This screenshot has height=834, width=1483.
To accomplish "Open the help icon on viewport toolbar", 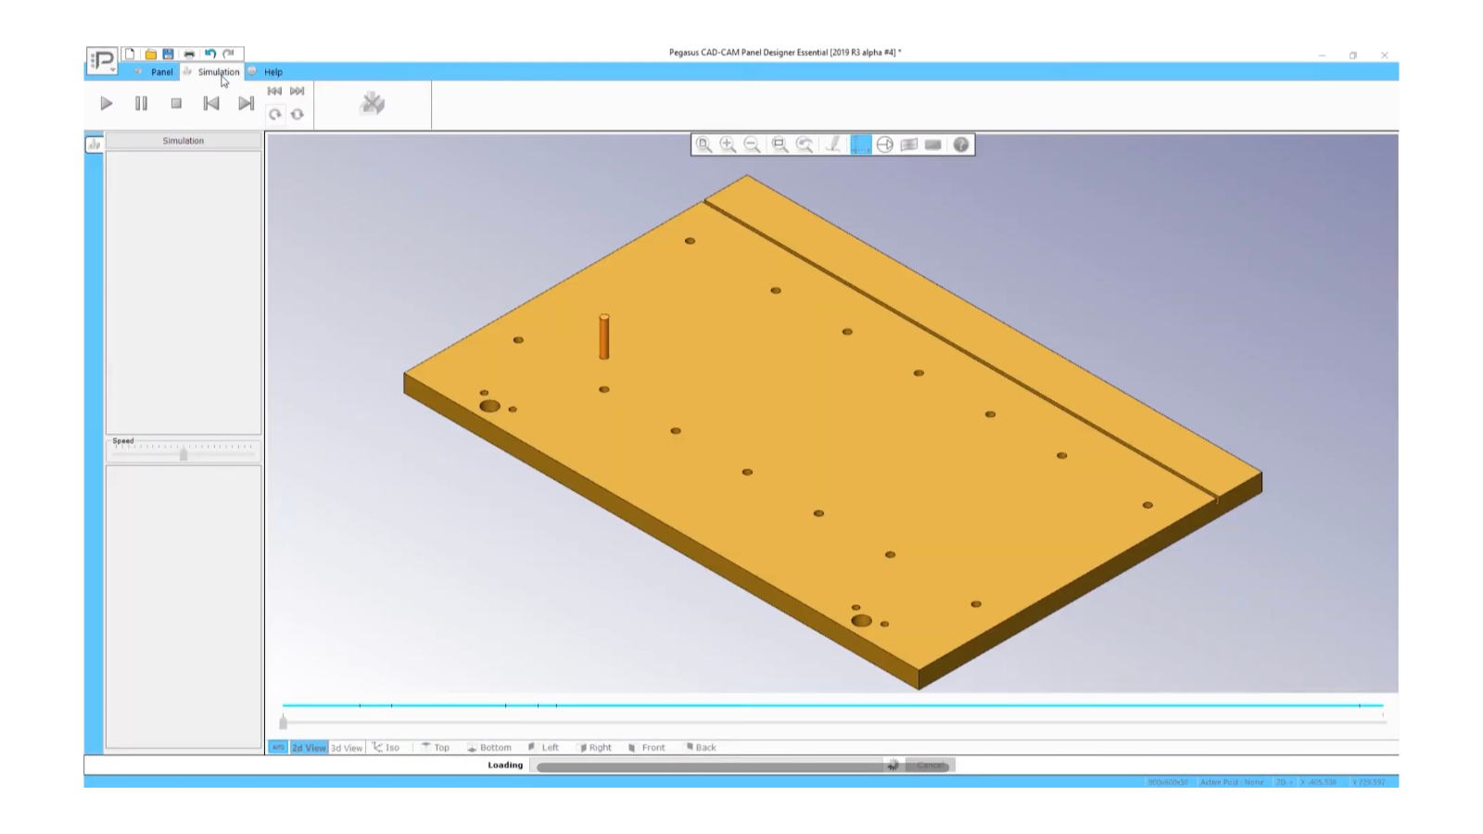I will click(960, 145).
